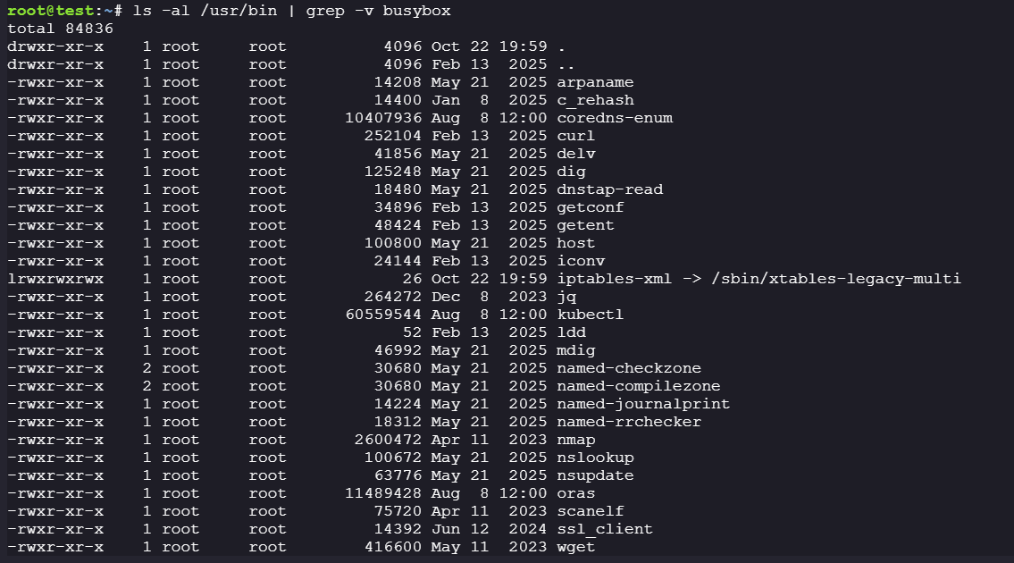Click the lrwxrwxrwx permissions string
The height and width of the screenshot is (563, 1014).
[x=55, y=279]
